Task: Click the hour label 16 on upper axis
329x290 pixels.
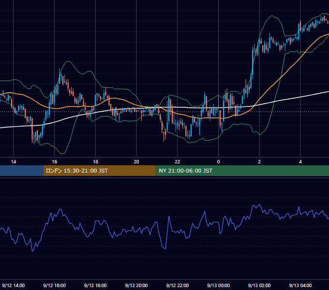Action: click(54, 162)
